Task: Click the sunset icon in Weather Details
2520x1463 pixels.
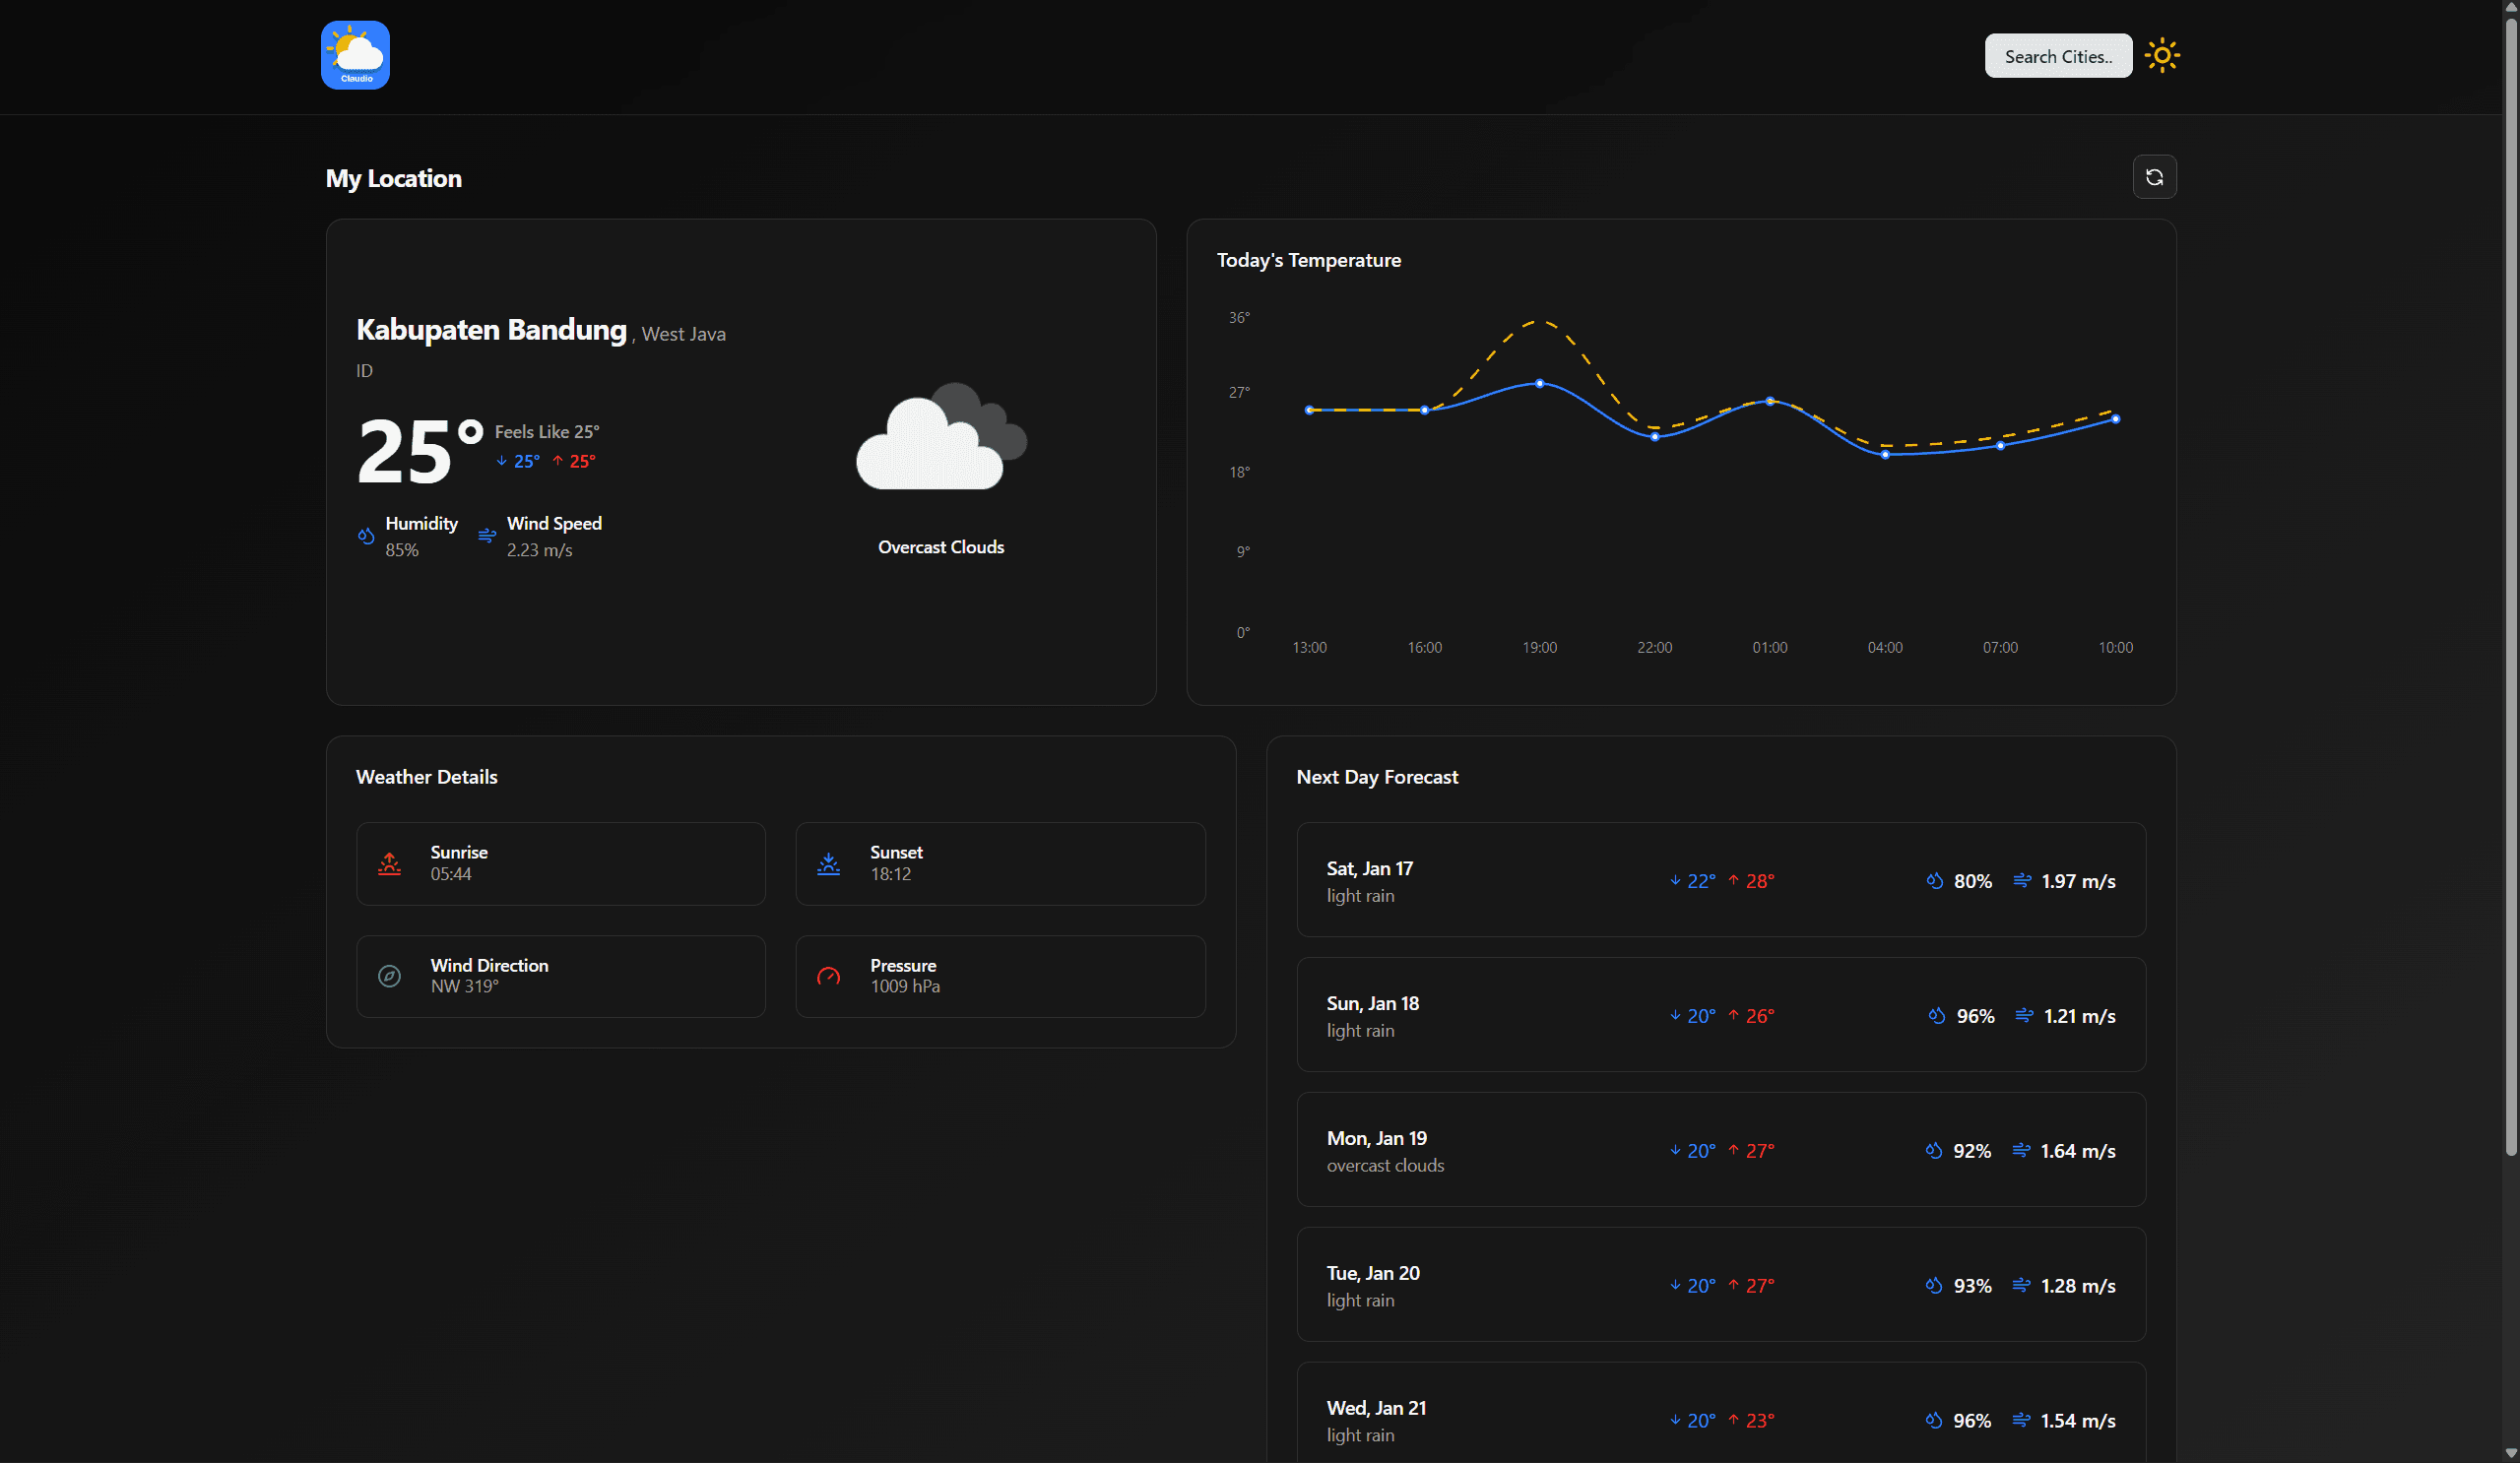Action: pos(829,863)
